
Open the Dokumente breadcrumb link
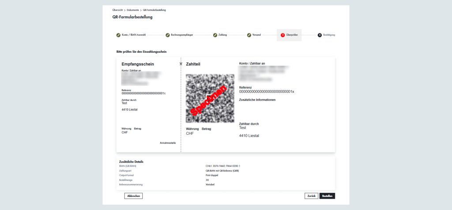click(x=132, y=10)
